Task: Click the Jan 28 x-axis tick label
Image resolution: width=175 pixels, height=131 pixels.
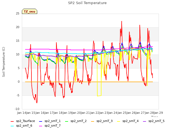Action: coord(149,113)
